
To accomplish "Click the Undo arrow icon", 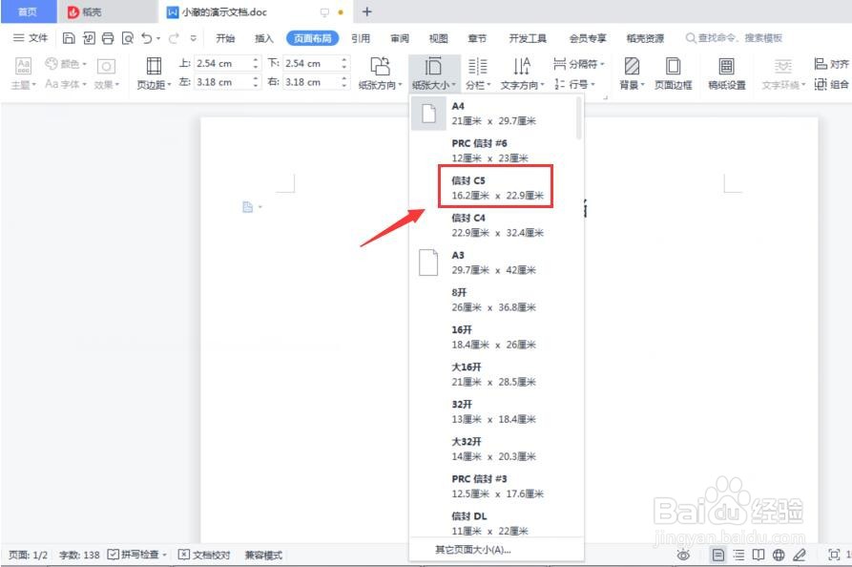I will (147, 38).
